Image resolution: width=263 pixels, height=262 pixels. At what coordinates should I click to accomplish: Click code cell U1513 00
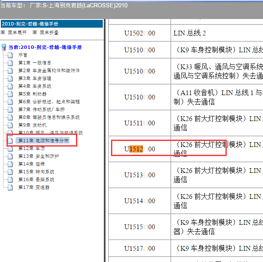(x=139, y=175)
